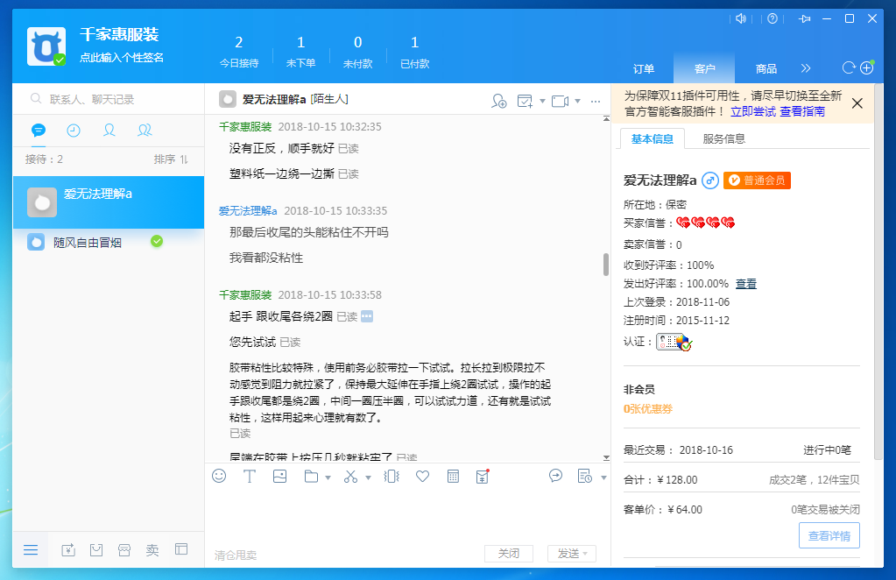Open the font settings T icon

(x=250, y=476)
